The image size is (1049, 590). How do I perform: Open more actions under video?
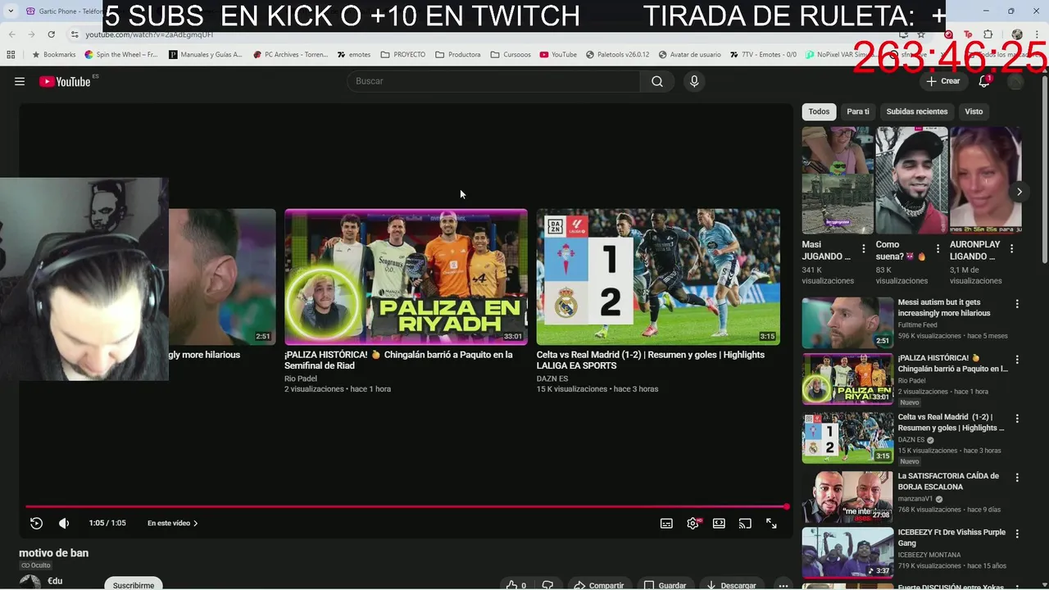pos(783,585)
